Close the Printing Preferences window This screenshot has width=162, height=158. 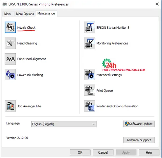pos(157,4)
